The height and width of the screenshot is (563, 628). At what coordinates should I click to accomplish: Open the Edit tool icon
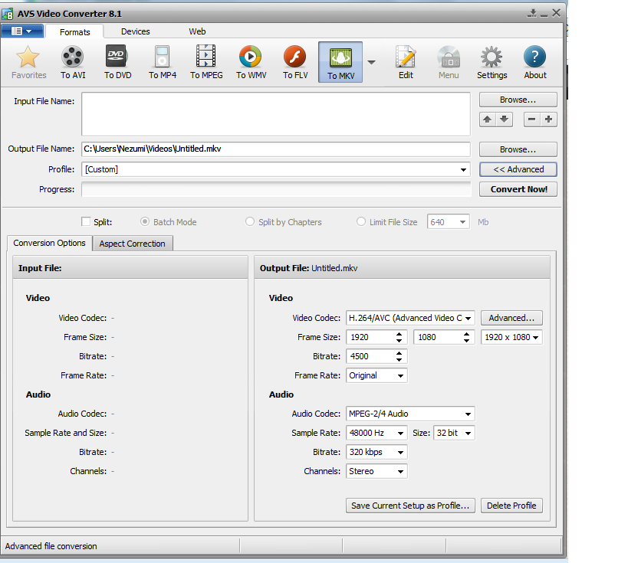[x=406, y=61]
